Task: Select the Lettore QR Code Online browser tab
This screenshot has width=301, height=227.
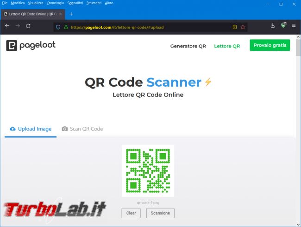Action: [33, 14]
